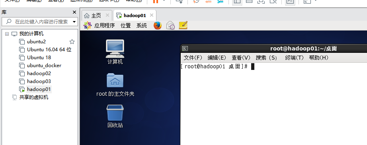Select hadoop02 virtual machine

[39, 73]
